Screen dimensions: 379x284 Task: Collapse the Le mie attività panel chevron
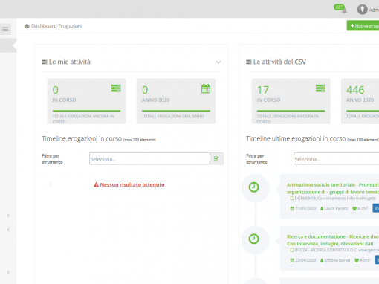tap(218, 62)
